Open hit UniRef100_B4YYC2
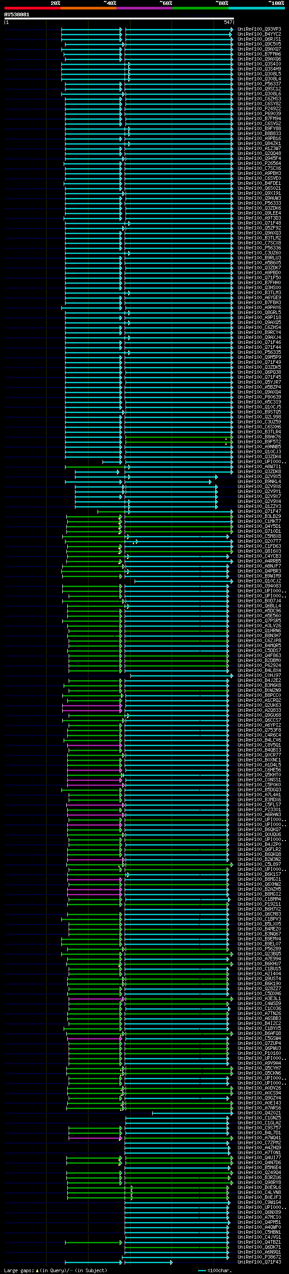The image size is (289, 1274). tap(259, 34)
